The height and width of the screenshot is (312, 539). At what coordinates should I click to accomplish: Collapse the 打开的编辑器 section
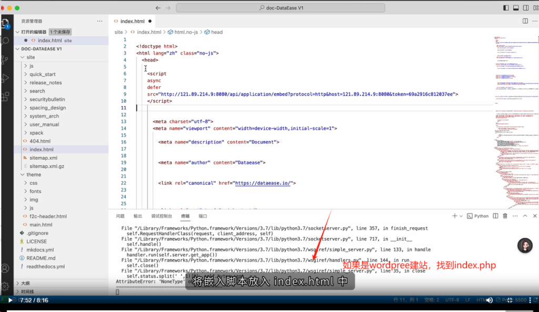coord(17,32)
